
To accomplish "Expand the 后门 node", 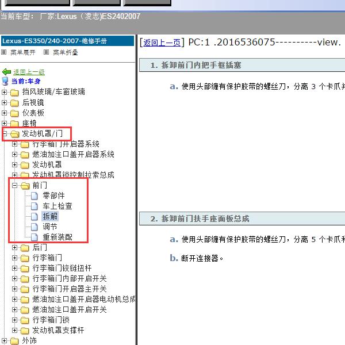I will point(14,247).
